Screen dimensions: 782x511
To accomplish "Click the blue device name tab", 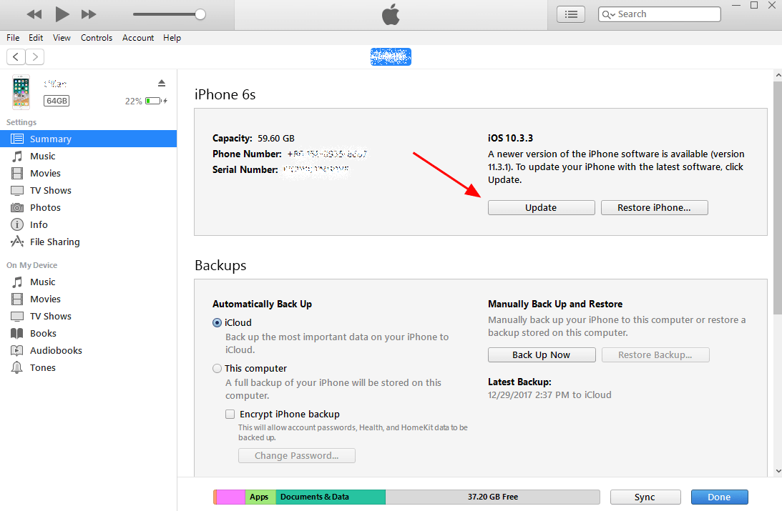I will [x=391, y=56].
